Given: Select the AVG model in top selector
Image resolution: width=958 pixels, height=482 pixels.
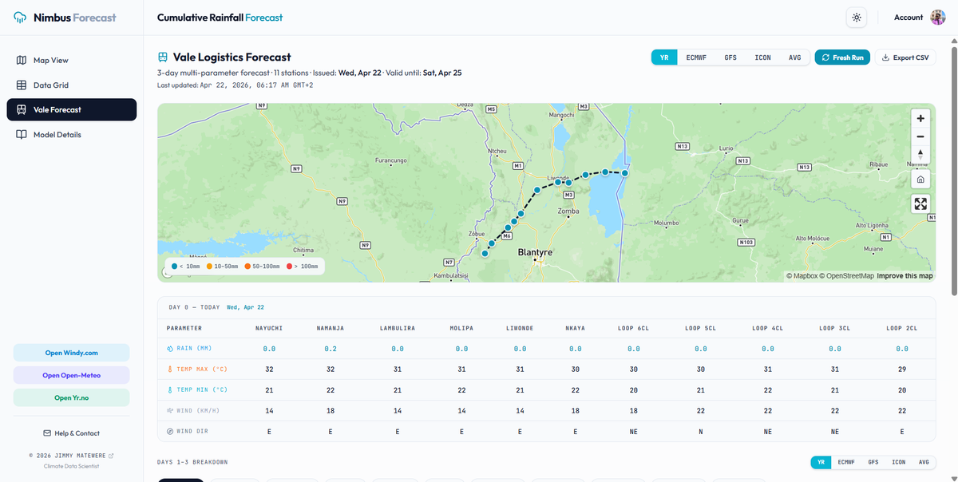Looking at the screenshot, I should 794,57.
